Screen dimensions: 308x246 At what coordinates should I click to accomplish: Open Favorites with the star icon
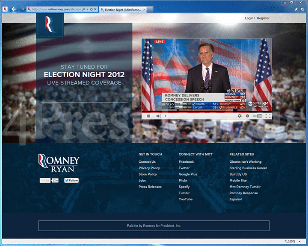[296, 9]
